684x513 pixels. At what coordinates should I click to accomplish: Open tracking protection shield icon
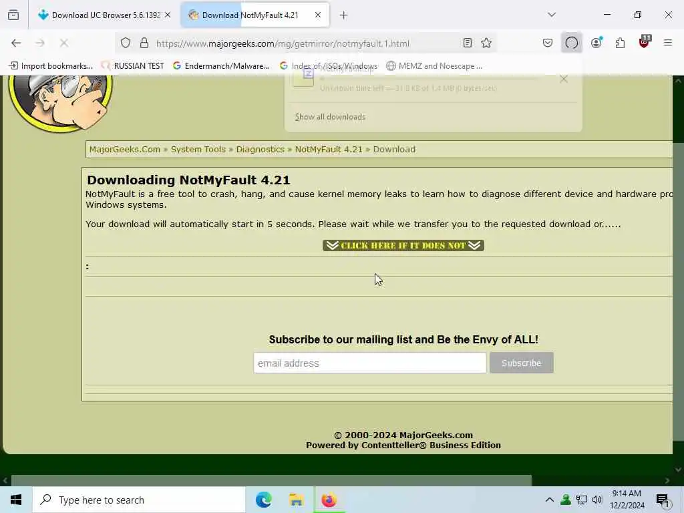point(126,43)
